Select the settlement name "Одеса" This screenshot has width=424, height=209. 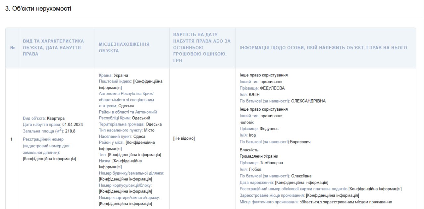(139, 136)
